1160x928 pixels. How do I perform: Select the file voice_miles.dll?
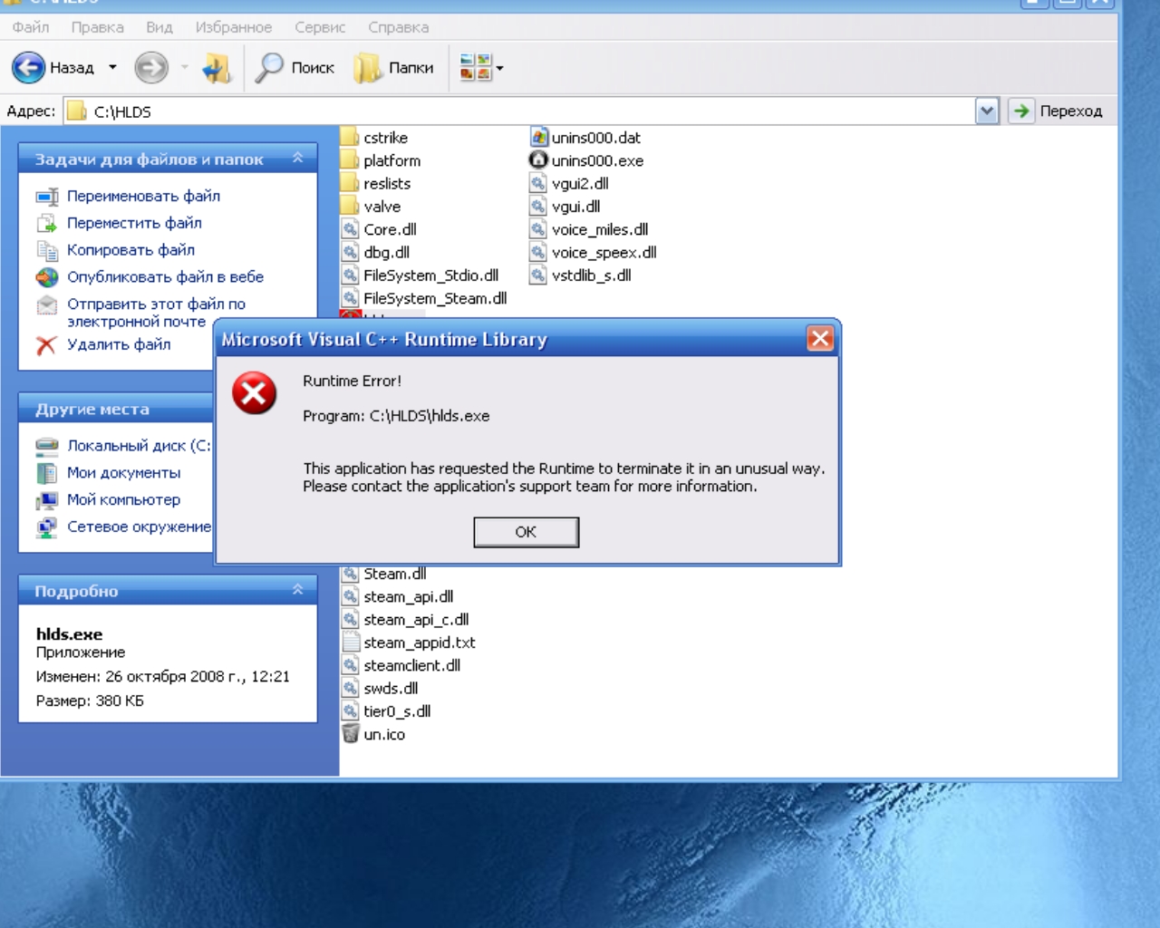(x=589, y=229)
